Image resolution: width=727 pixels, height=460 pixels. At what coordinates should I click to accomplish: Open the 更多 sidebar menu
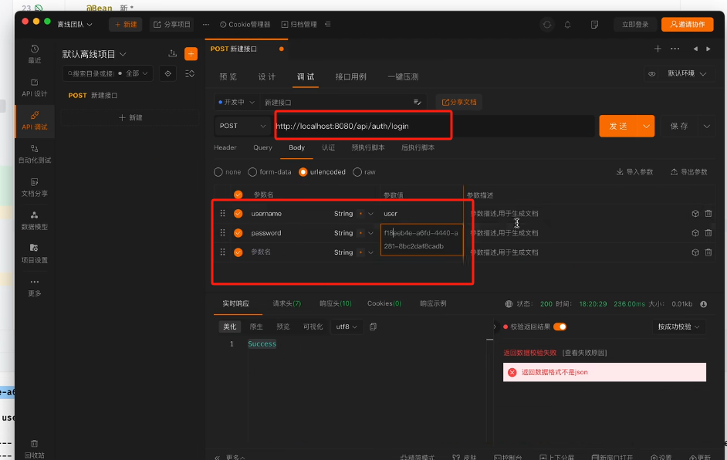pos(34,287)
